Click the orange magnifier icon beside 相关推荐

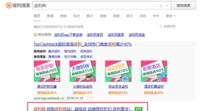(x=35, y=35)
